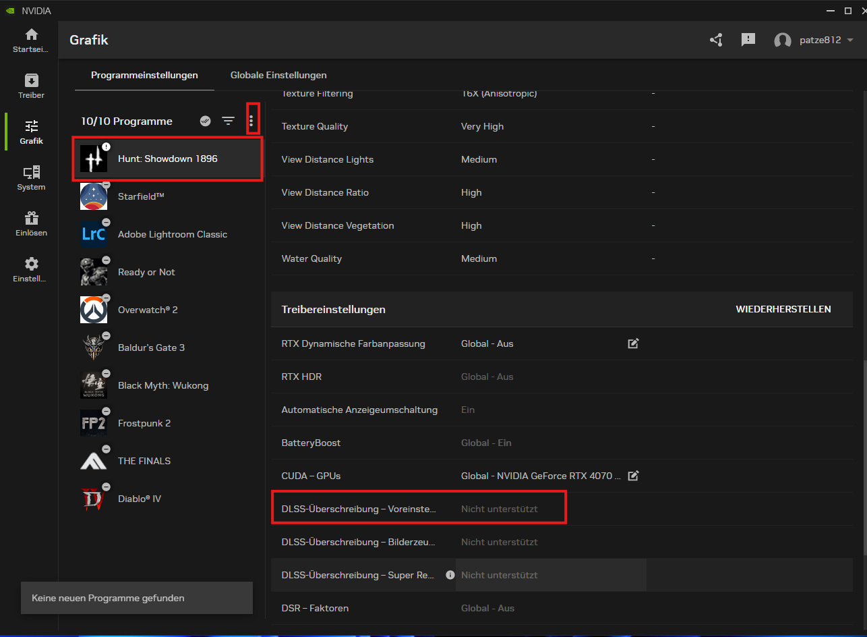Click the DSR – Faktoren setting row
Viewport: 867px width, 637px height.
562,608
